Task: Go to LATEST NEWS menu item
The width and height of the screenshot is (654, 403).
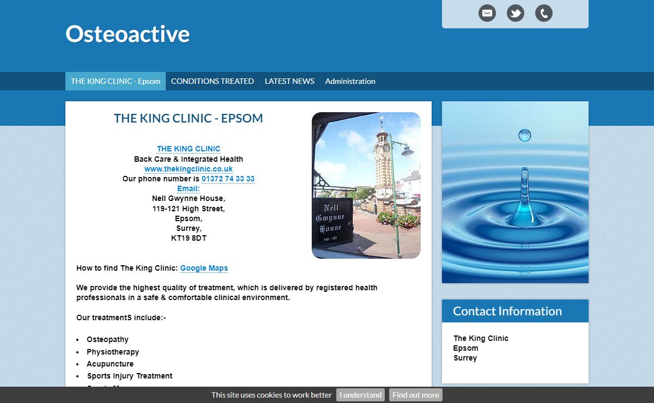Action: pos(289,81)
